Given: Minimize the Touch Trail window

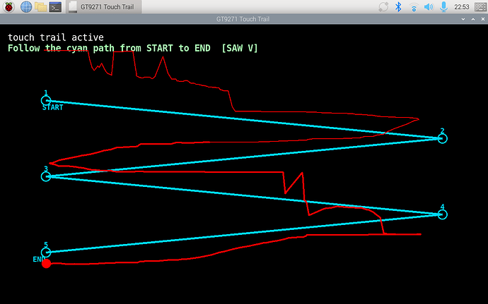Looking at the screenshot, I should [463, 19].
